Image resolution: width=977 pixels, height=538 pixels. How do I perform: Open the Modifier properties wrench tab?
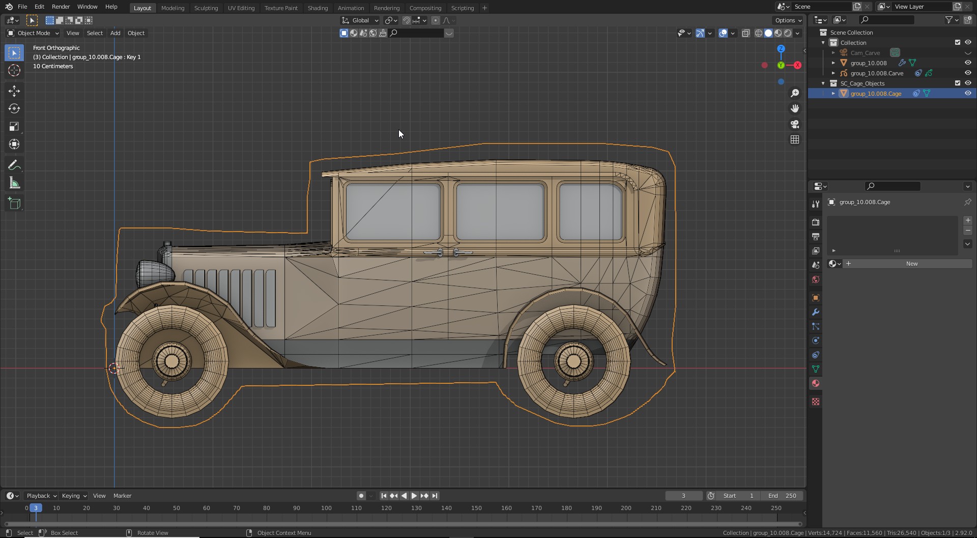click(816, 312)
